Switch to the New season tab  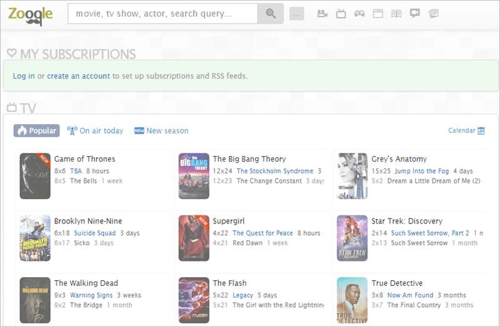(x=161, y=130)
